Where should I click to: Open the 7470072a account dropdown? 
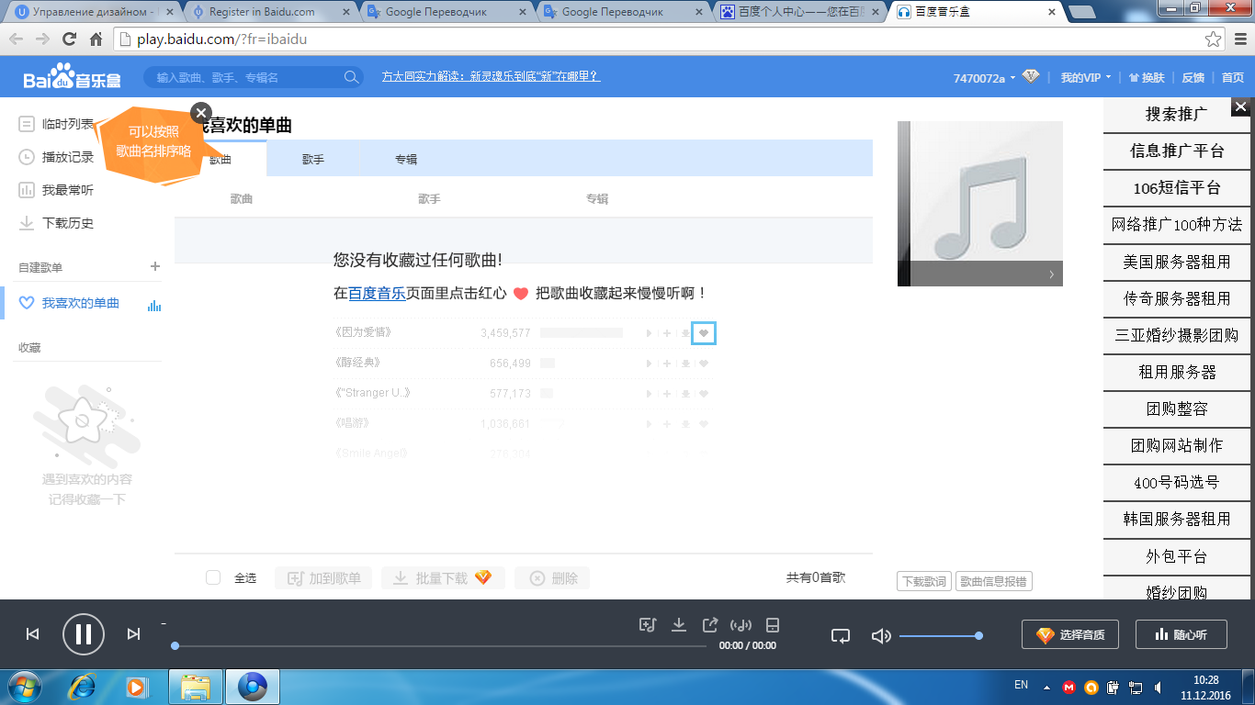(x=984, y=78)
